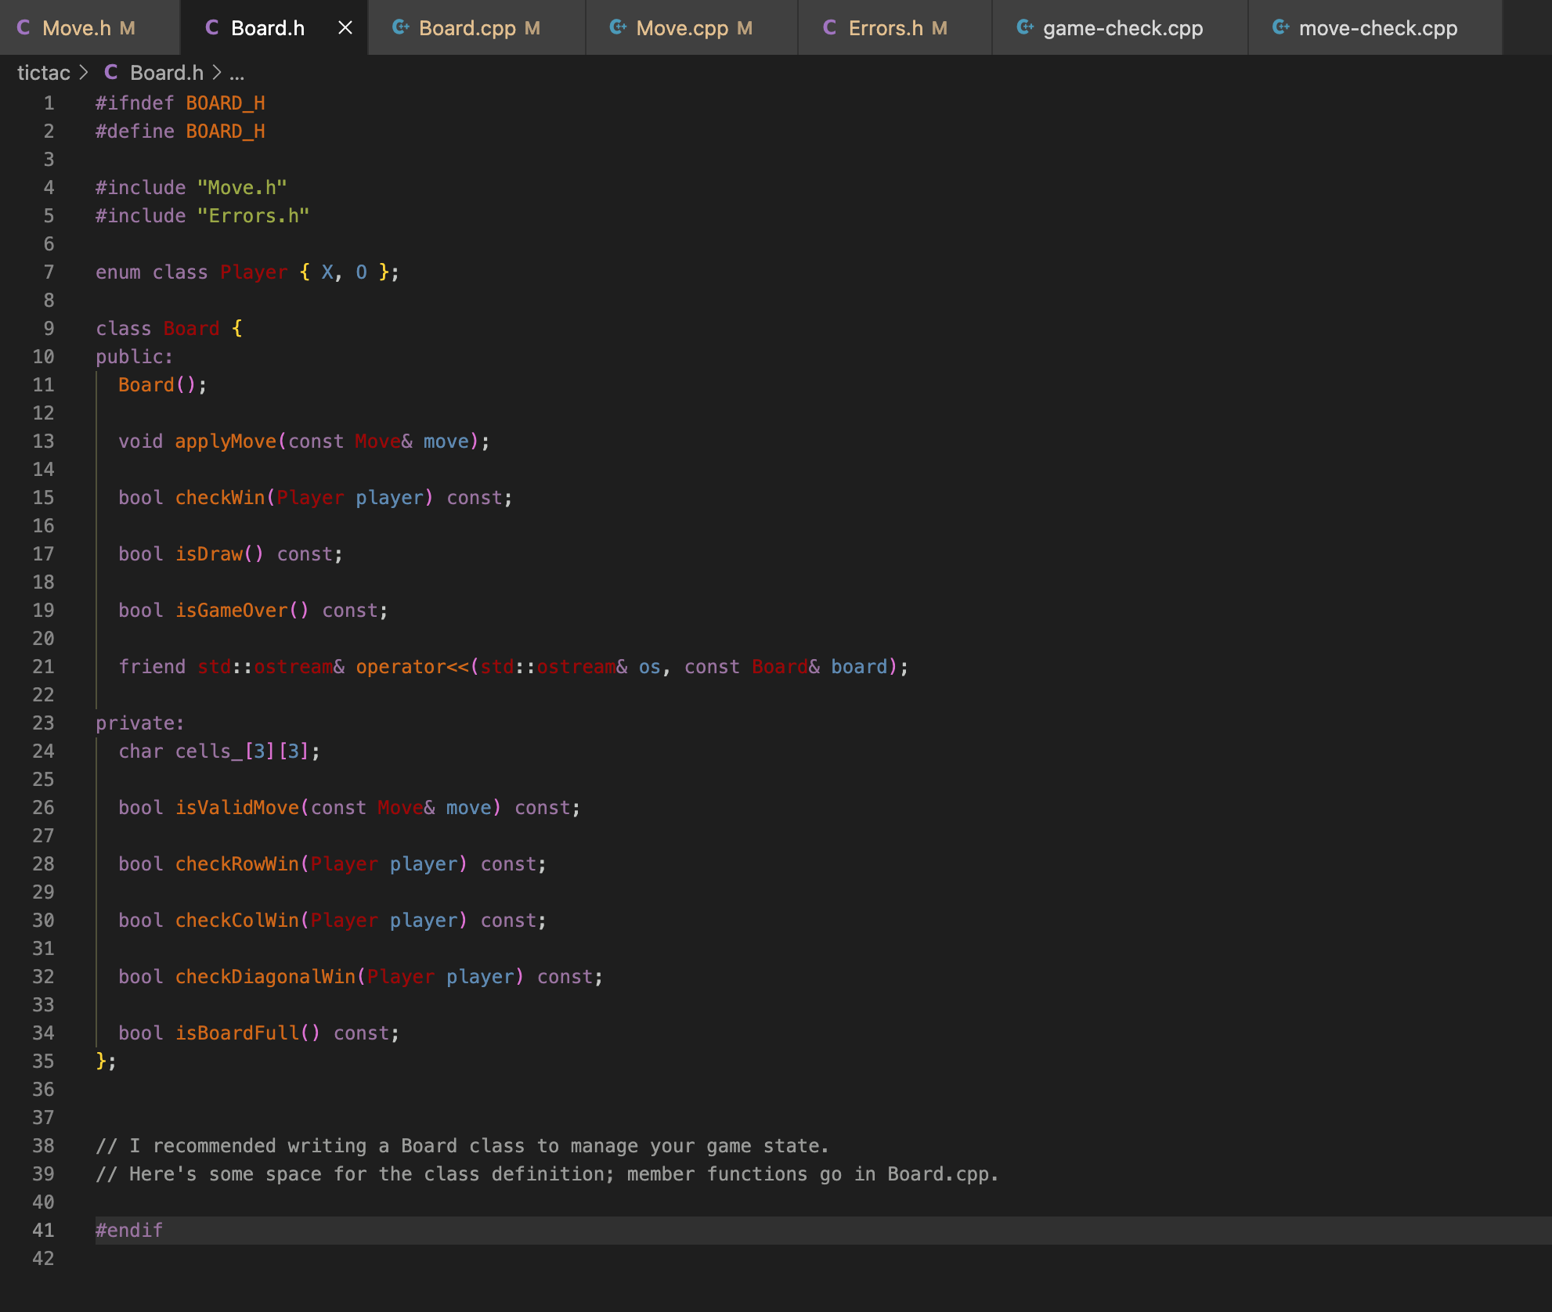Screen dimensions: 1552x1312
Task: Click the C file icon on the Errors.h tab
Action: 830,28
